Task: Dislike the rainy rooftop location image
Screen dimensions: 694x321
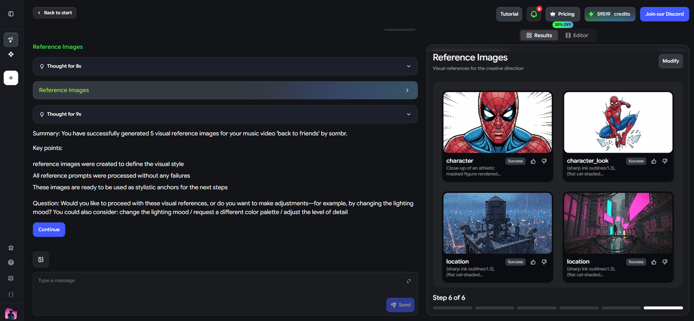Action: 544,262
